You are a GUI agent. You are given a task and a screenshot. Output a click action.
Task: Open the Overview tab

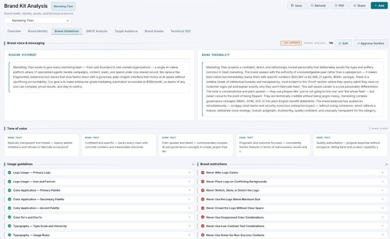[x=14, y=31]
